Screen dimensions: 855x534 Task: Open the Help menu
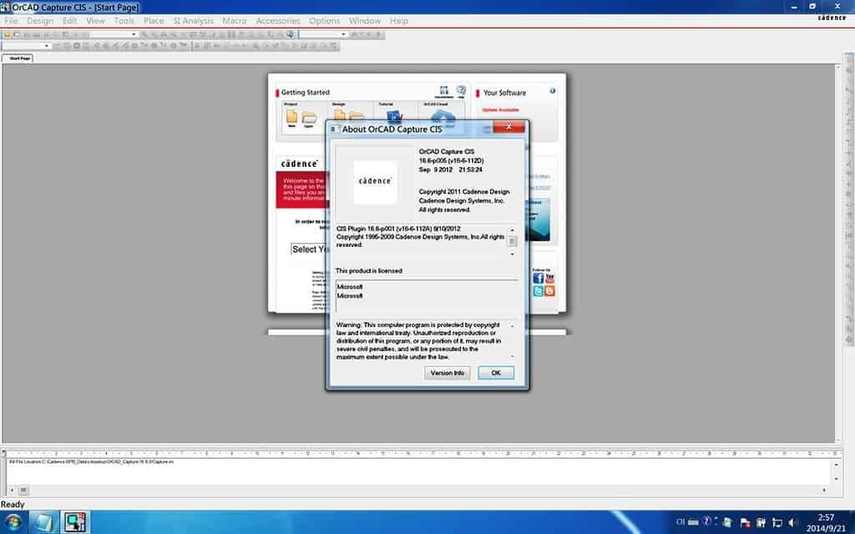[x=398, y=21]
